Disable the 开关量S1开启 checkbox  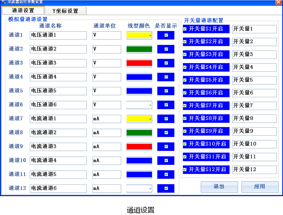click(x=185, y=29)
